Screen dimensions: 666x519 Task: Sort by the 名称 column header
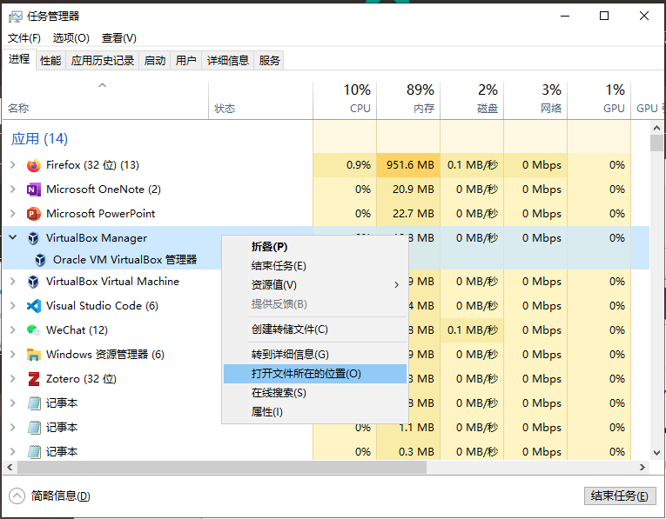[x=105, y=100]
